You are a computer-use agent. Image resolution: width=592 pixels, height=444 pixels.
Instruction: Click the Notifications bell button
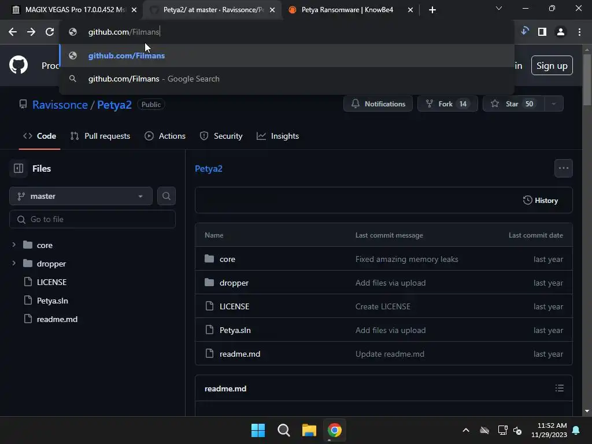[378, 104]
